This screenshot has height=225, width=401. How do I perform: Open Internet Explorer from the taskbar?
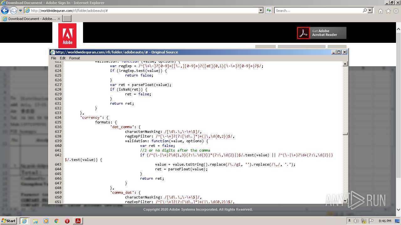tap(25, 221)
